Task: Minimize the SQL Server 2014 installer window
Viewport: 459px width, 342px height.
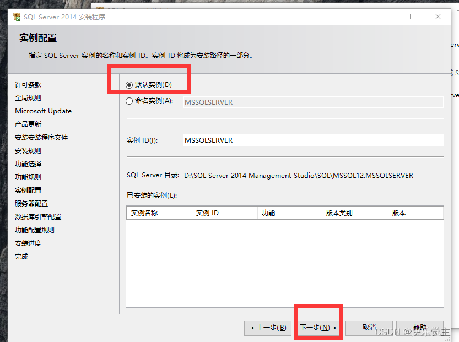Action: [x=388, y=17]
